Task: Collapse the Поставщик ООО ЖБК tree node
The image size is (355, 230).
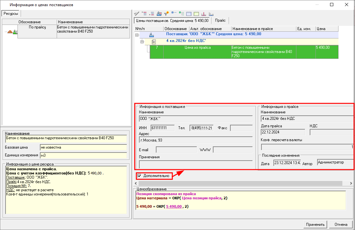Action: tap(137, 35)
